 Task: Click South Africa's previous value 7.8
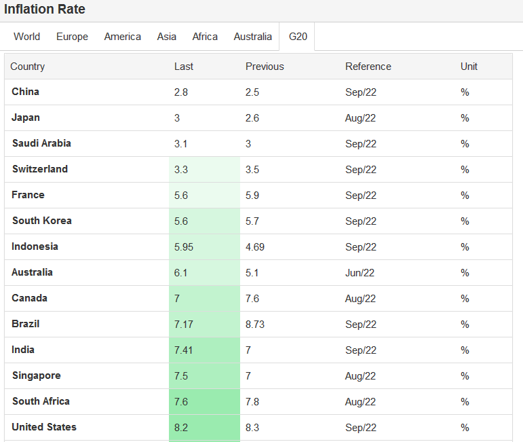point(252,402)
